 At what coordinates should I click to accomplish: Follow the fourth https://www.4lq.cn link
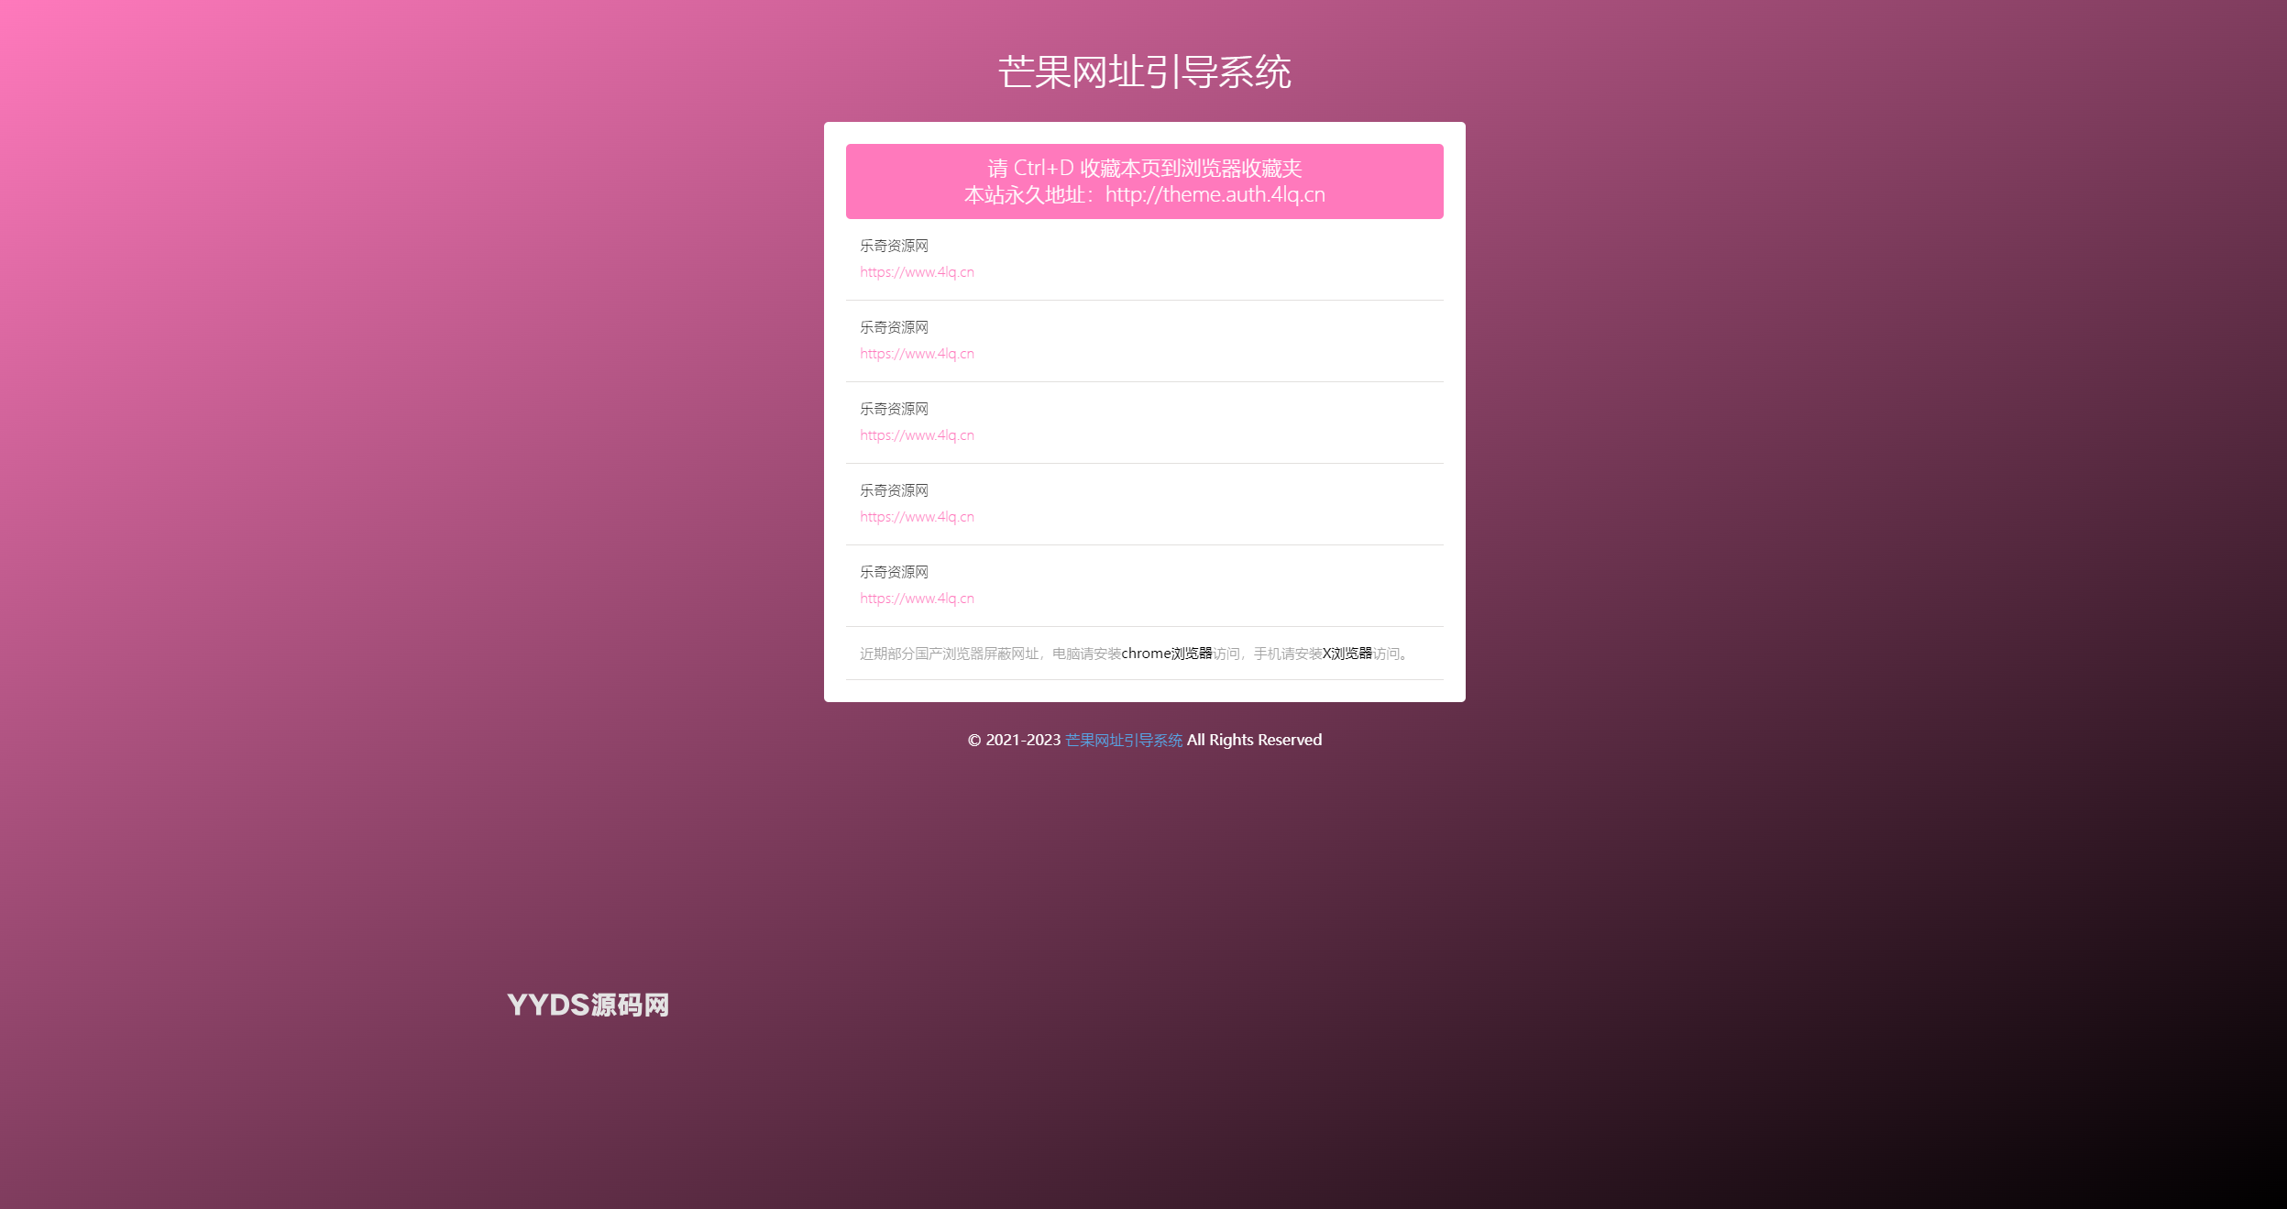[x=917, y=517]
